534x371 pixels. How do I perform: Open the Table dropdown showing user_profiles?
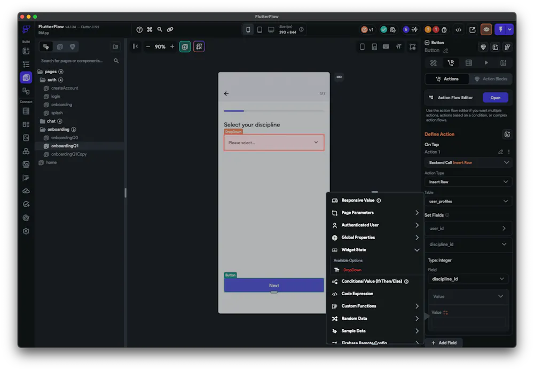coord(468,201)
